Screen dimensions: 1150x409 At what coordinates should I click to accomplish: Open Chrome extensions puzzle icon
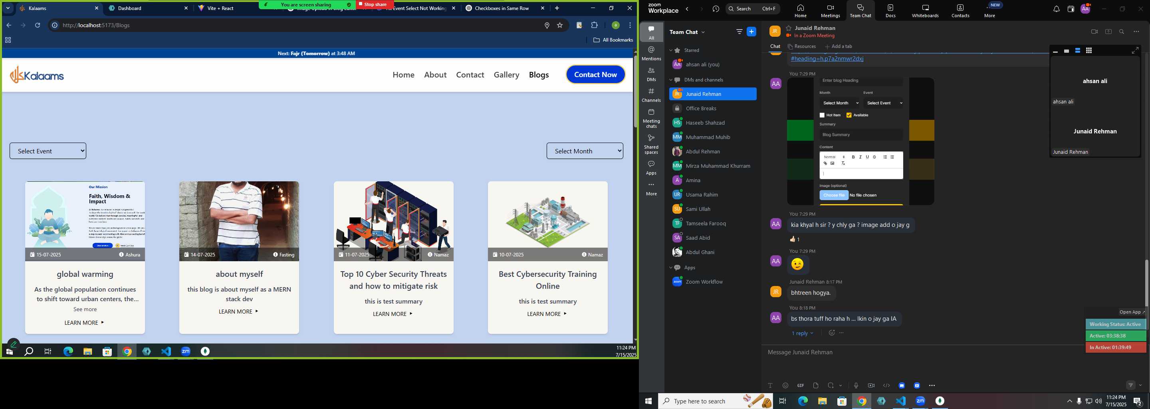click(594, 26)
